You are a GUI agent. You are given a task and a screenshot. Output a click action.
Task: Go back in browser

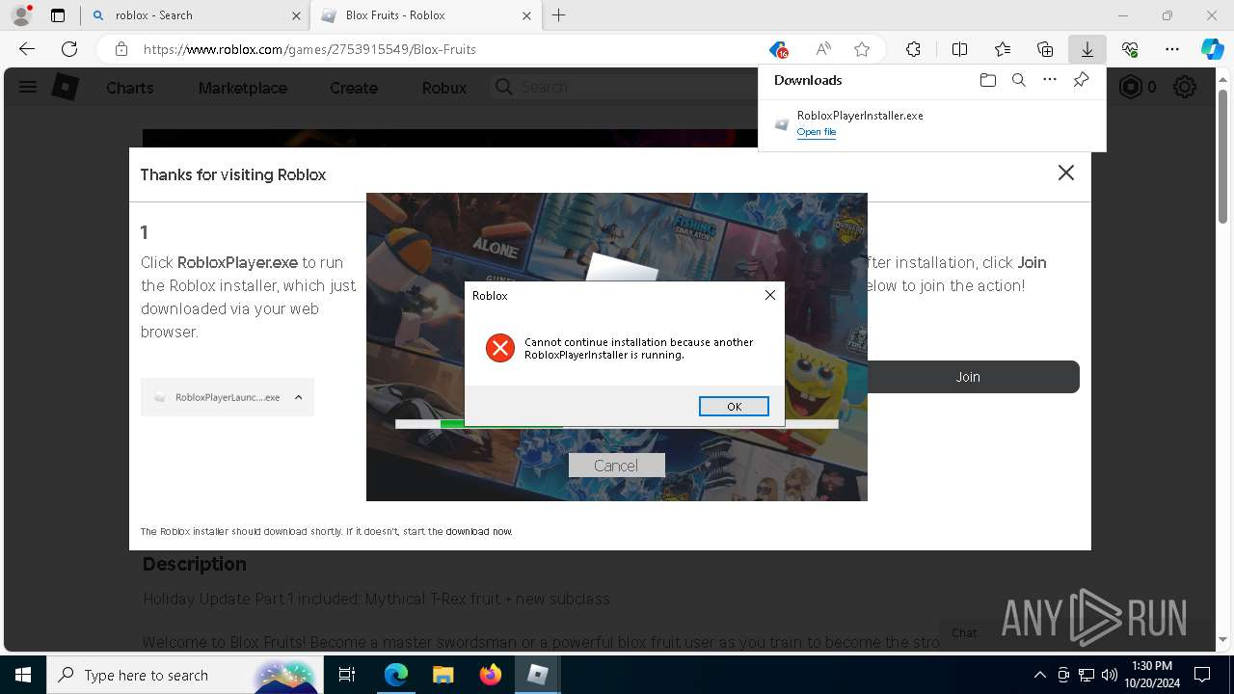click(27, 49)
